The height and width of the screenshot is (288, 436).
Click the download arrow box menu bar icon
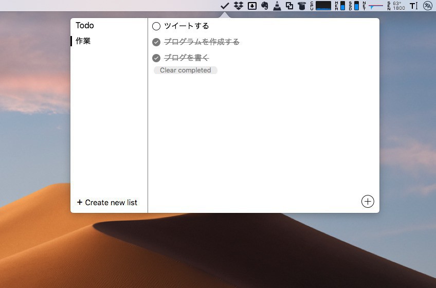tap(252, 6)
